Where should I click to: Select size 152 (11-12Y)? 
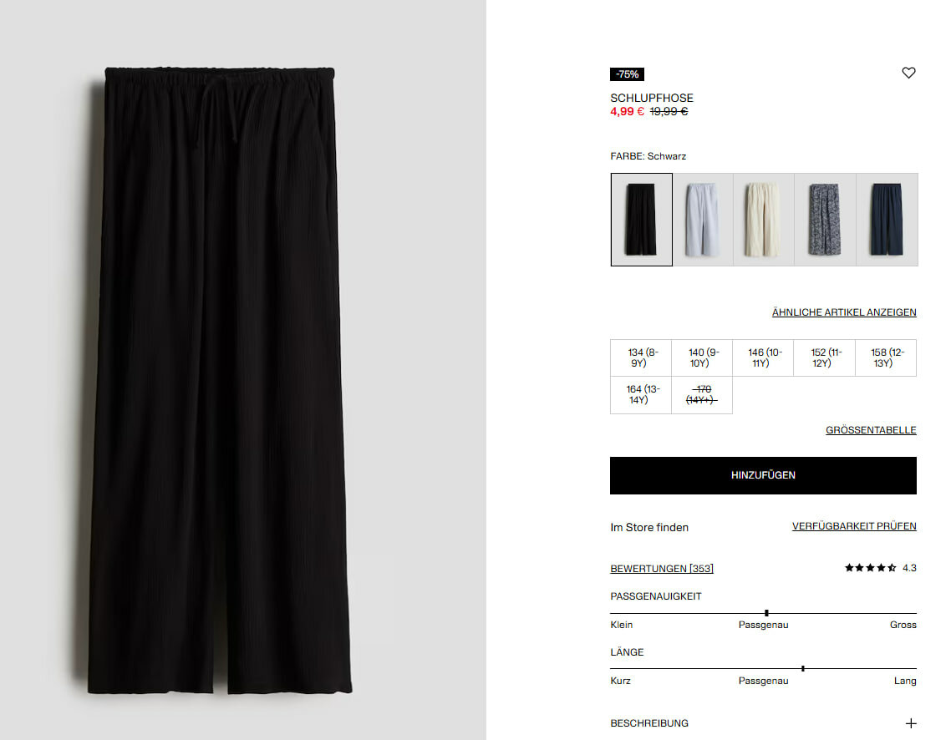pos(825,357)
